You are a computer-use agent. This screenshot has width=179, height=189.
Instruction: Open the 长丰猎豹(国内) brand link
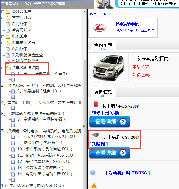(128, 24)
